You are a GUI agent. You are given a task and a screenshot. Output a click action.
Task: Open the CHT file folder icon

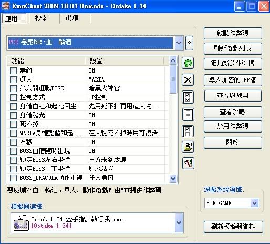click(x=188, y=147)
